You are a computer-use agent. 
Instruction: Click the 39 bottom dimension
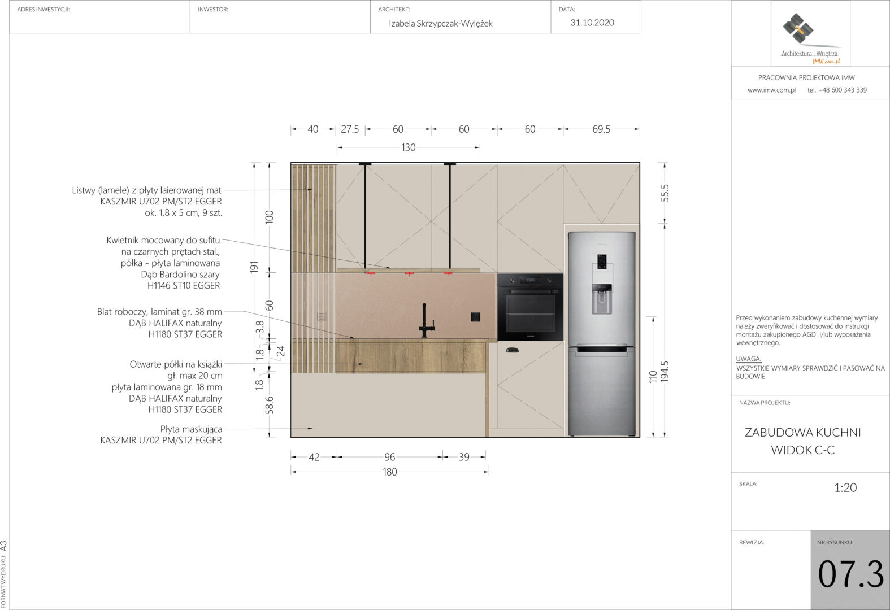tap(464, 457)
